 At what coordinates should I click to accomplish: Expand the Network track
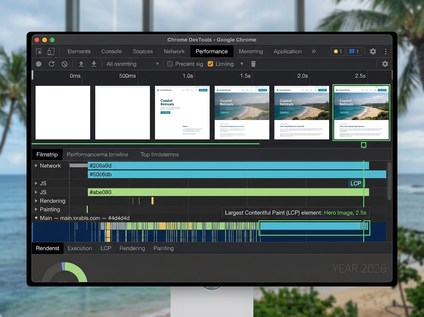click(36, 166)
